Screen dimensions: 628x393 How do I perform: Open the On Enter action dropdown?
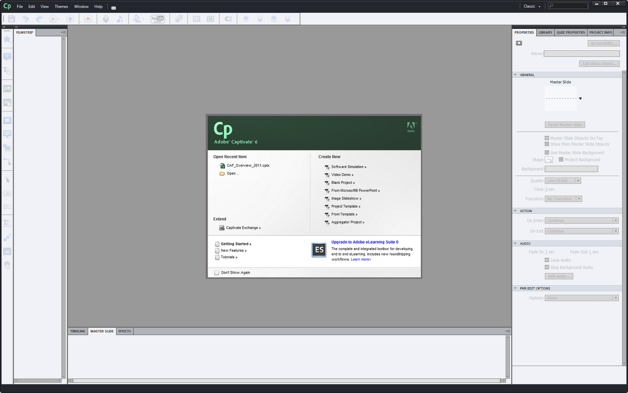pos(582,221)
